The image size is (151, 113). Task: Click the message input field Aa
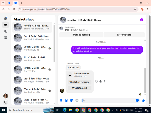108,100
